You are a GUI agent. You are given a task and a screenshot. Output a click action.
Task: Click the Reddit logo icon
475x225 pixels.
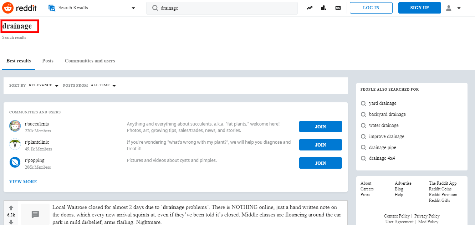click(8, 7)
